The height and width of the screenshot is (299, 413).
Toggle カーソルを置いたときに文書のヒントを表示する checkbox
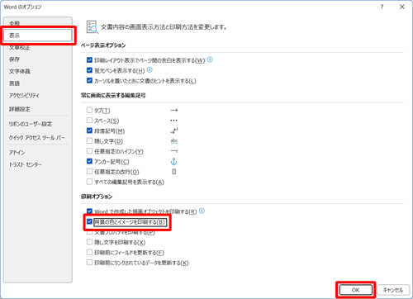point(89,80)
